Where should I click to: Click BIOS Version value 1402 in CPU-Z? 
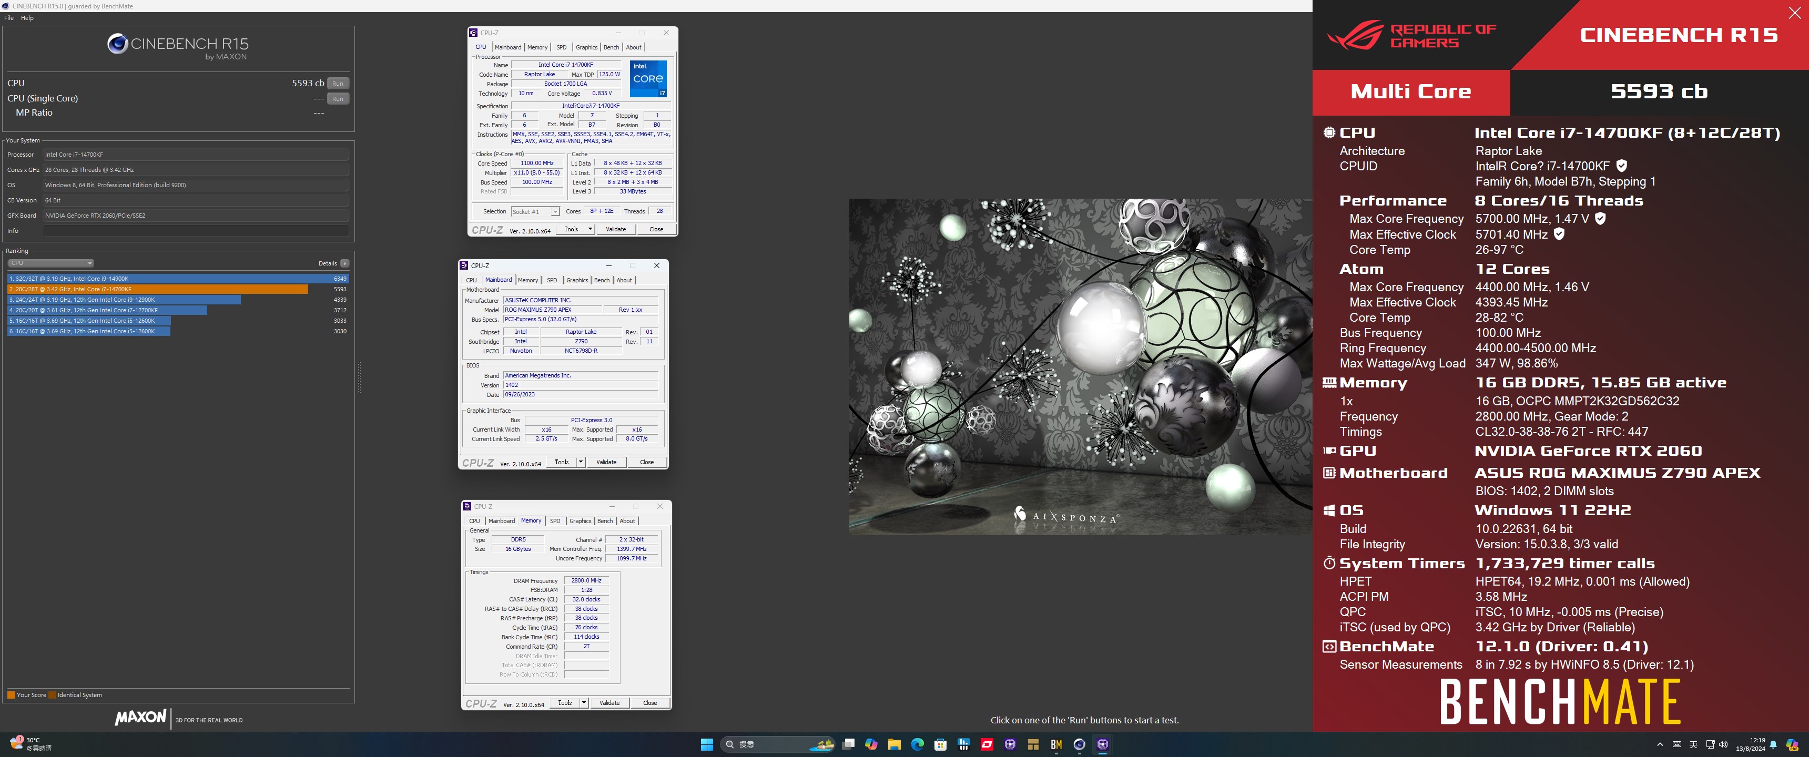[x=580, y=385]
